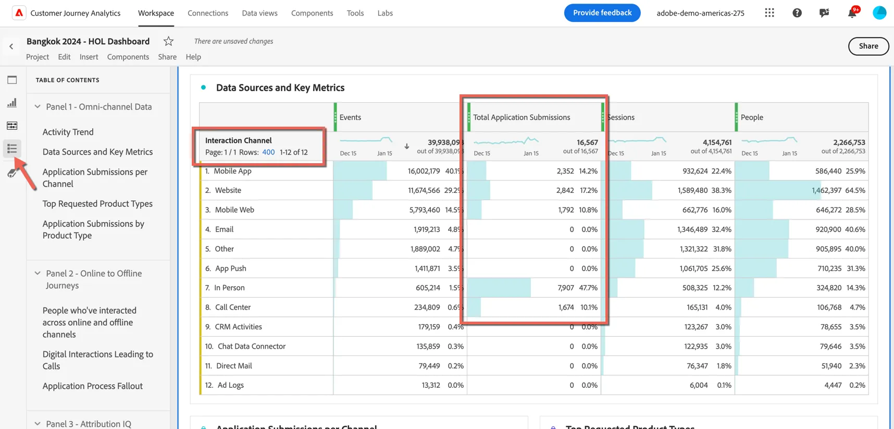Screen dimensions: 894x429
Task: Switch to the Connections tab
Action: (x=208, y=13)
